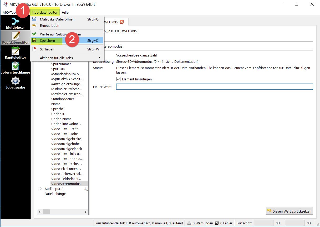Select Name in the tree
Screen dimensions: 320x227
[56, 104]
